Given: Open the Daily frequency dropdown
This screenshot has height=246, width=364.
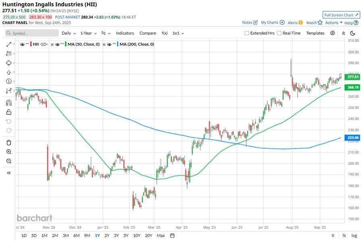Looking at the screenshot, I should click(x=69, y=33).
